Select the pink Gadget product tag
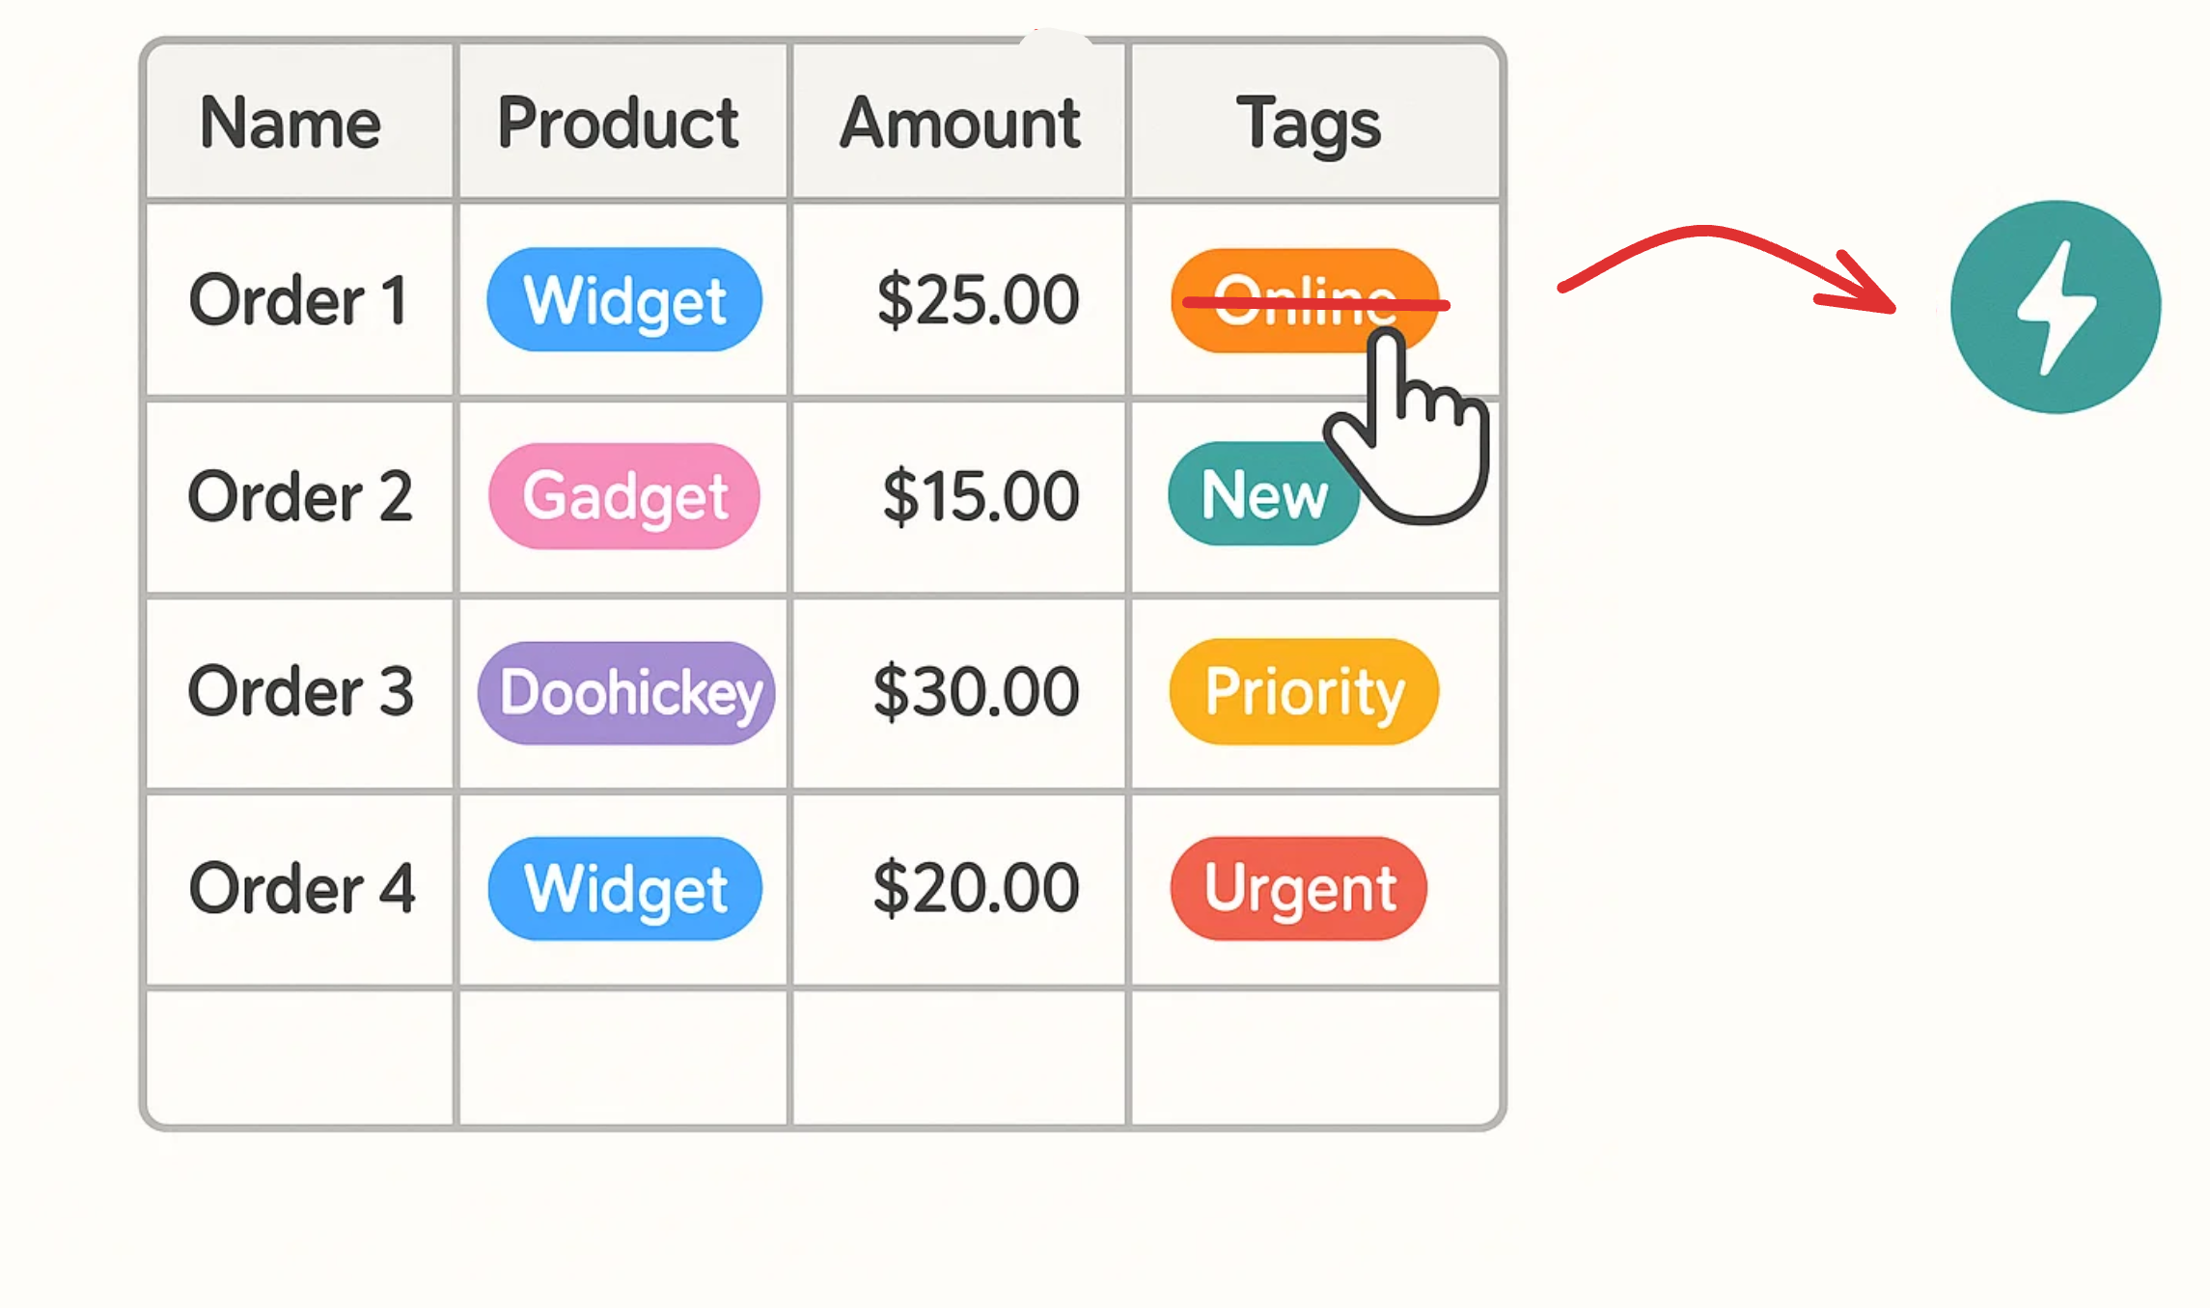The width and height of the screenshot is (2210, 1308). point(624,496)
